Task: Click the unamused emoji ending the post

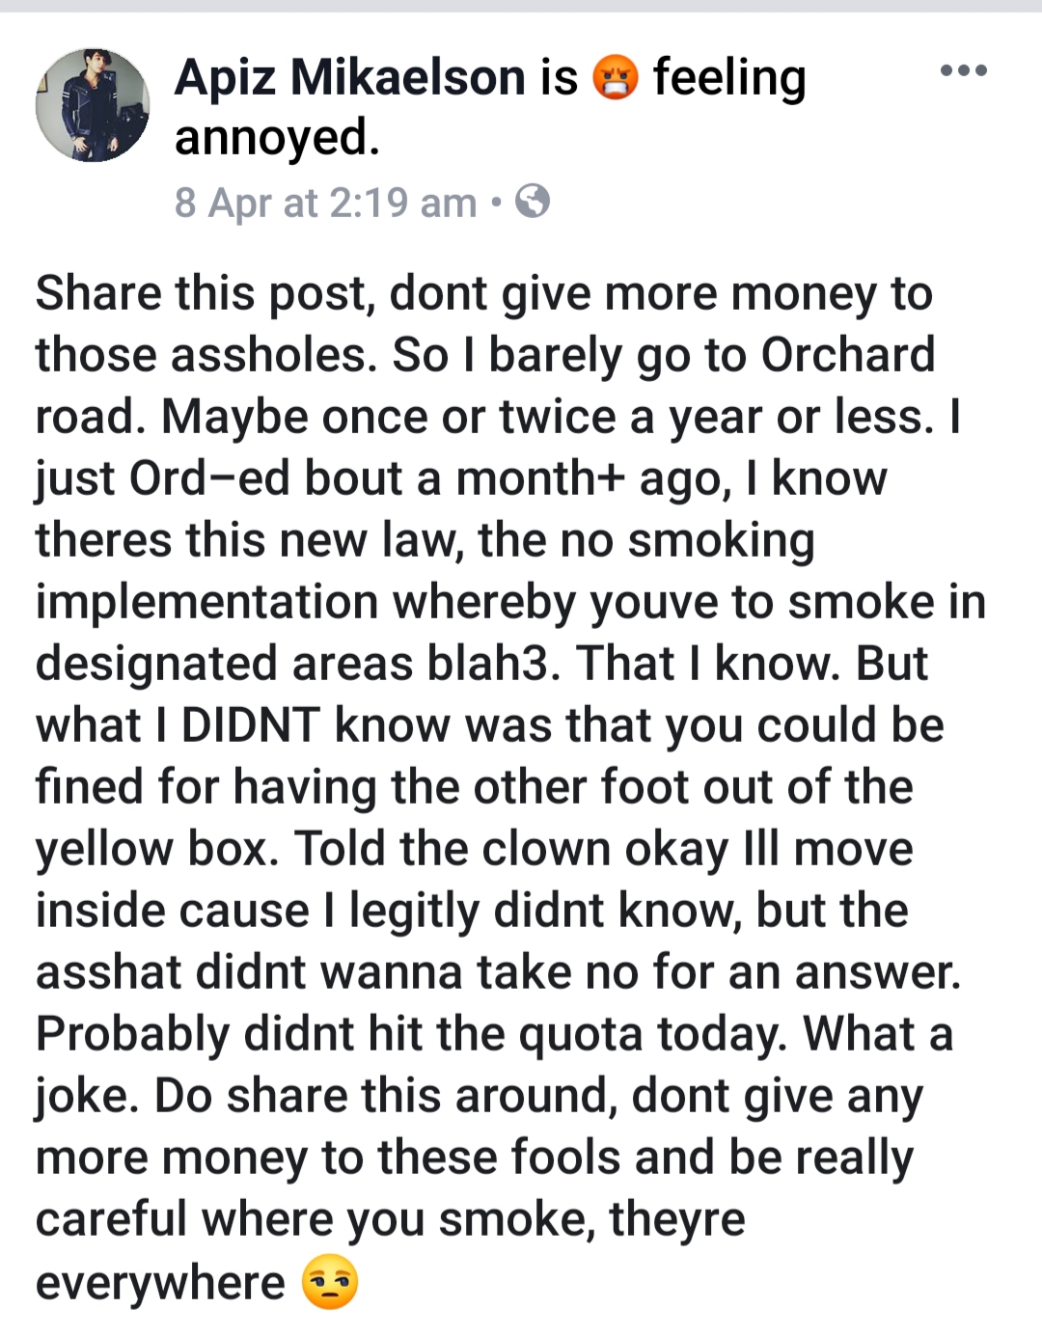Action: [330, 1282]
